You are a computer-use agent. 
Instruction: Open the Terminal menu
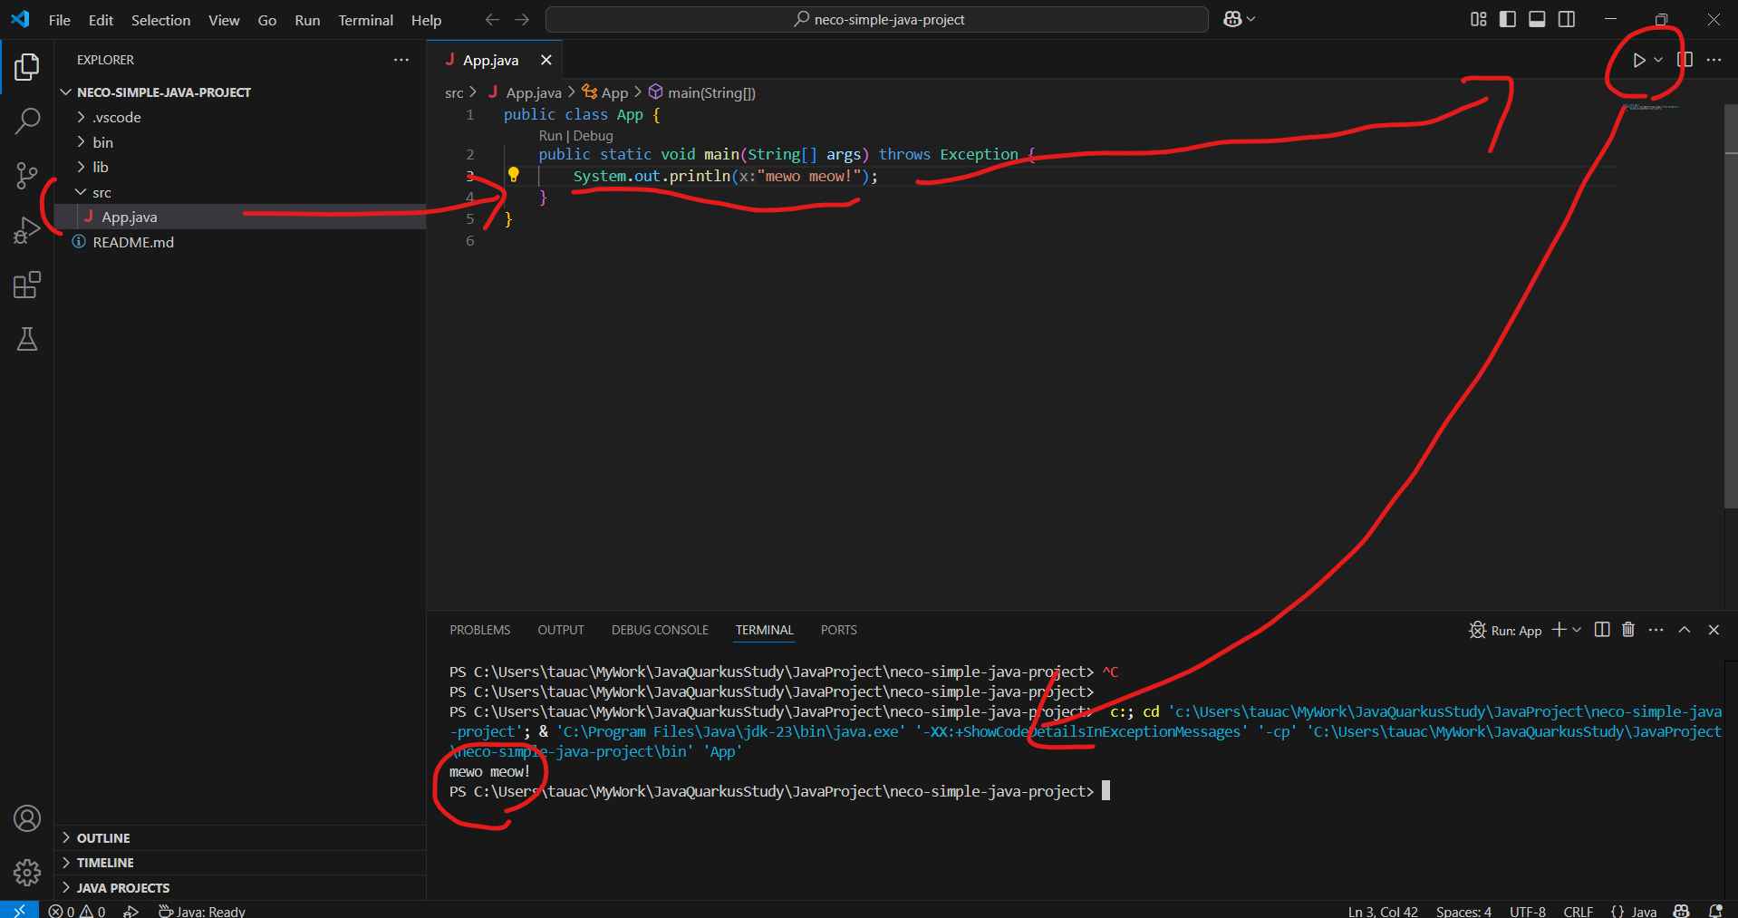tap(365, 20)
